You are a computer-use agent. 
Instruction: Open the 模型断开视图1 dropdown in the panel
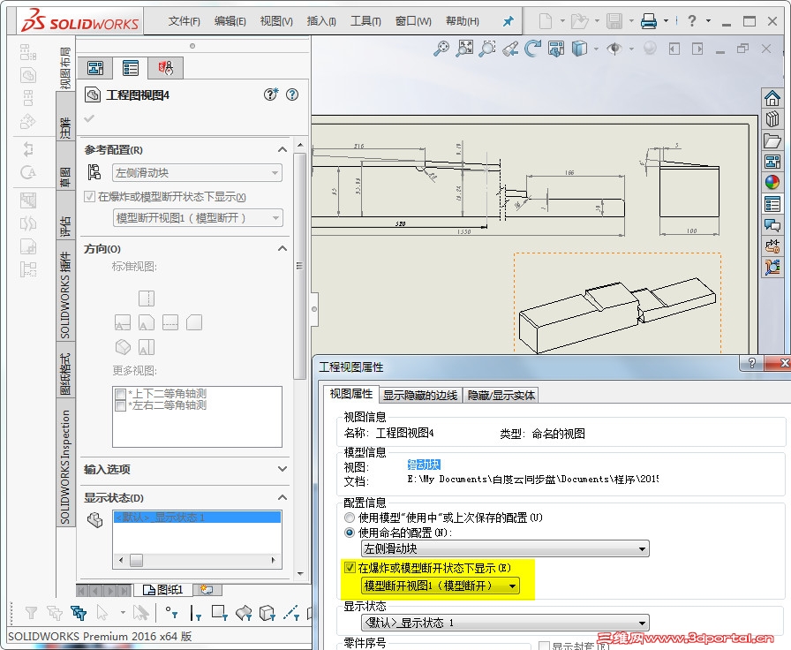click(x=197, y=218)
